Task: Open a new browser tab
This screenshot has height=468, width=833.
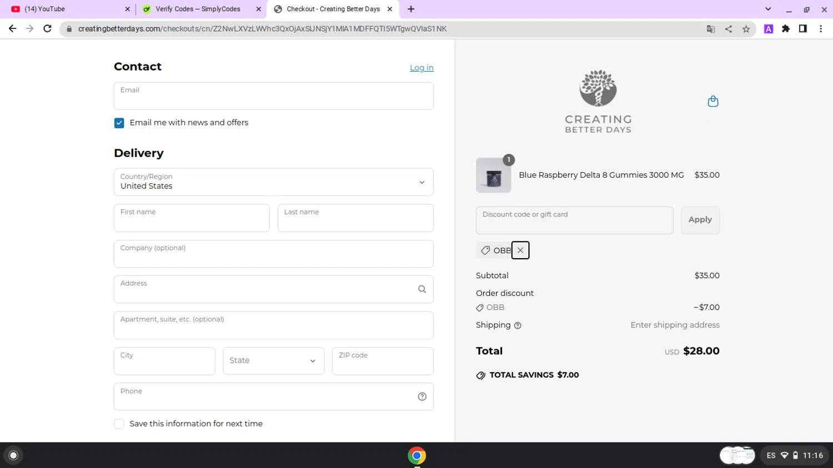Action: click(411, 9)
